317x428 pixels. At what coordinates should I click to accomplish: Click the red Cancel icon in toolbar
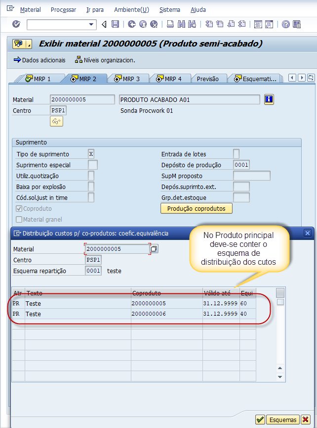click(x=154, y=24)
